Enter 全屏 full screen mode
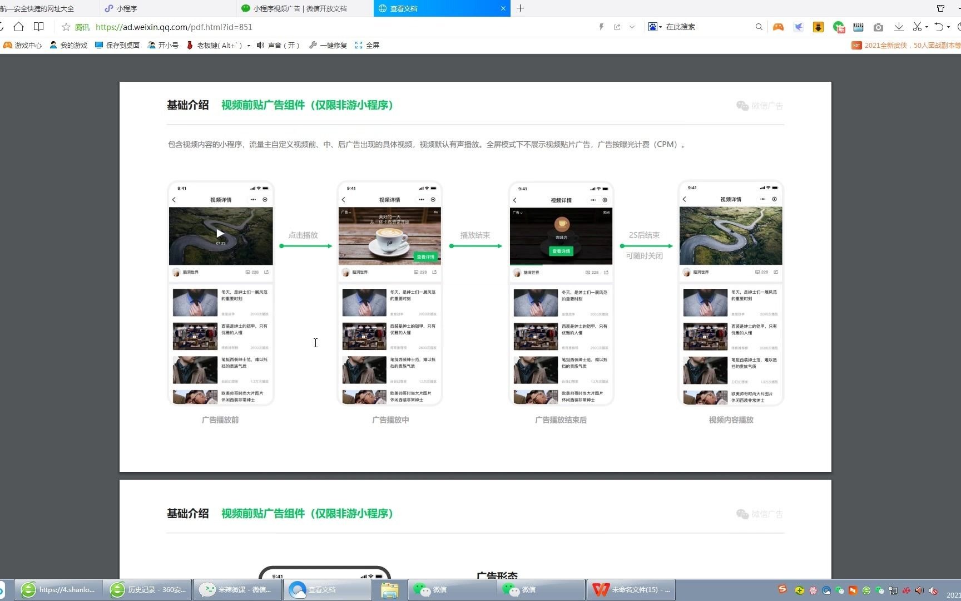Image resolution: width=961 pixels, height=601 pixels. 367,45
